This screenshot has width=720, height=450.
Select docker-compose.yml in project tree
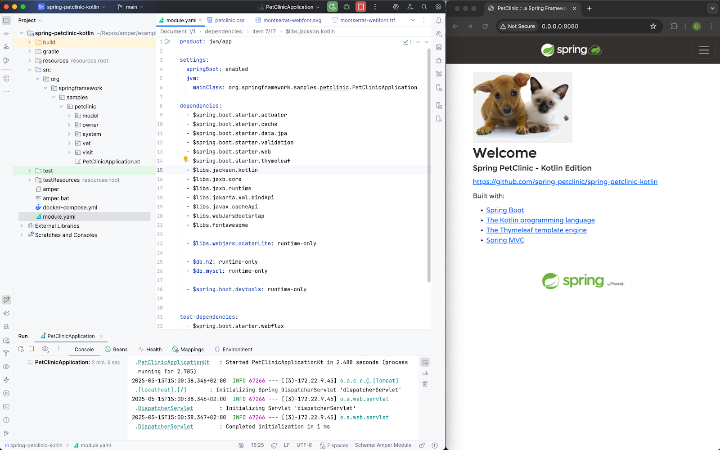70,207
